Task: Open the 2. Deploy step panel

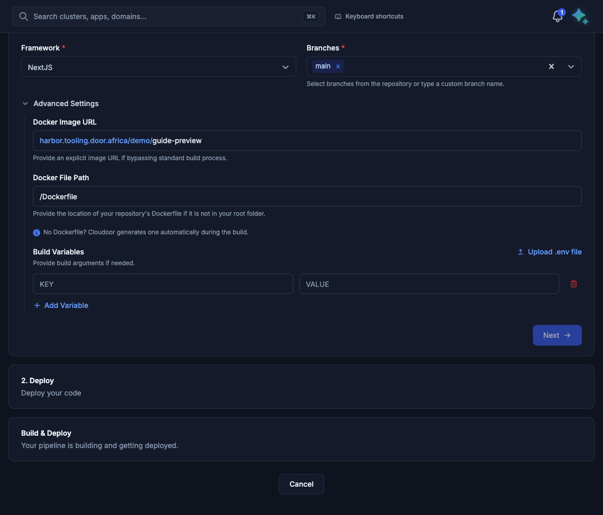Action: pos(301,387)
